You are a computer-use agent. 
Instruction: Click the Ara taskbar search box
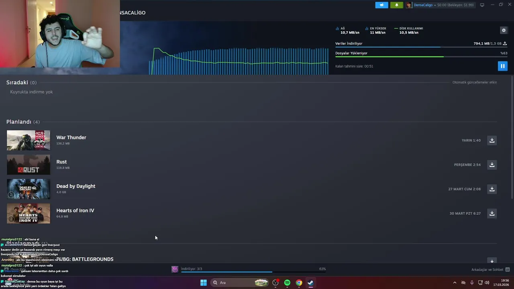tap(240, 283)
